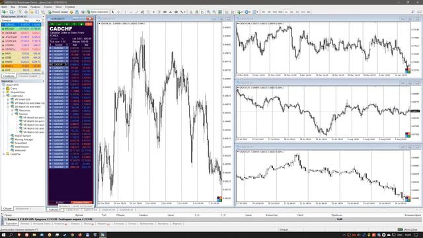Image resolution: width=423 pixels, height=238 pixels.
Task: Toggle the Авто-торговля button
Action: 97,12
